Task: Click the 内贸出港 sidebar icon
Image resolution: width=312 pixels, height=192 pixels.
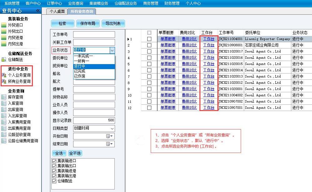Action: (x=4, y=44)
